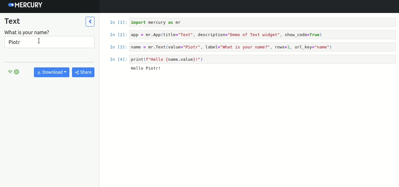This screenshot has height=187, width=399.
Task: Click the 'Hello Piotr!' output text
Action: click(145, 68)
